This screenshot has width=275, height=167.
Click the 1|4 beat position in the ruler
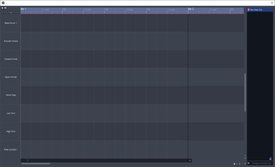[148, 9]
